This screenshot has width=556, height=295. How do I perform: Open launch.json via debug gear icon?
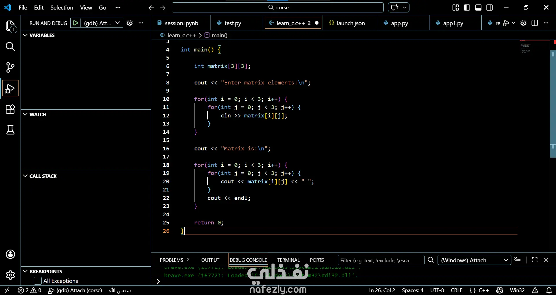[130, 23]
